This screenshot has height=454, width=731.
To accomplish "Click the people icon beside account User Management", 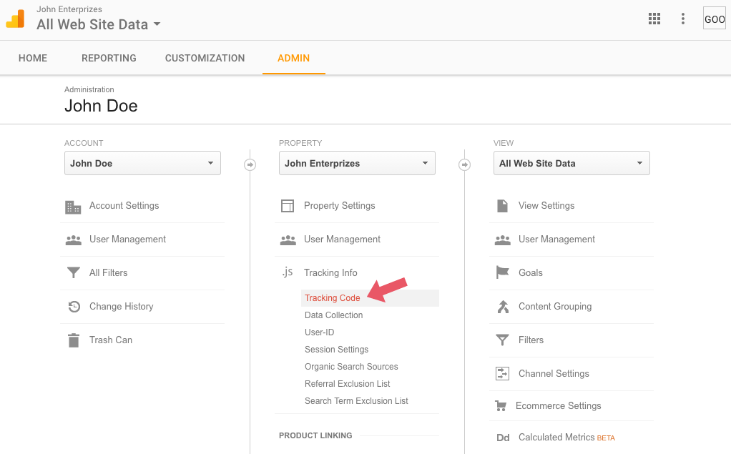I will tap(73, 240).
